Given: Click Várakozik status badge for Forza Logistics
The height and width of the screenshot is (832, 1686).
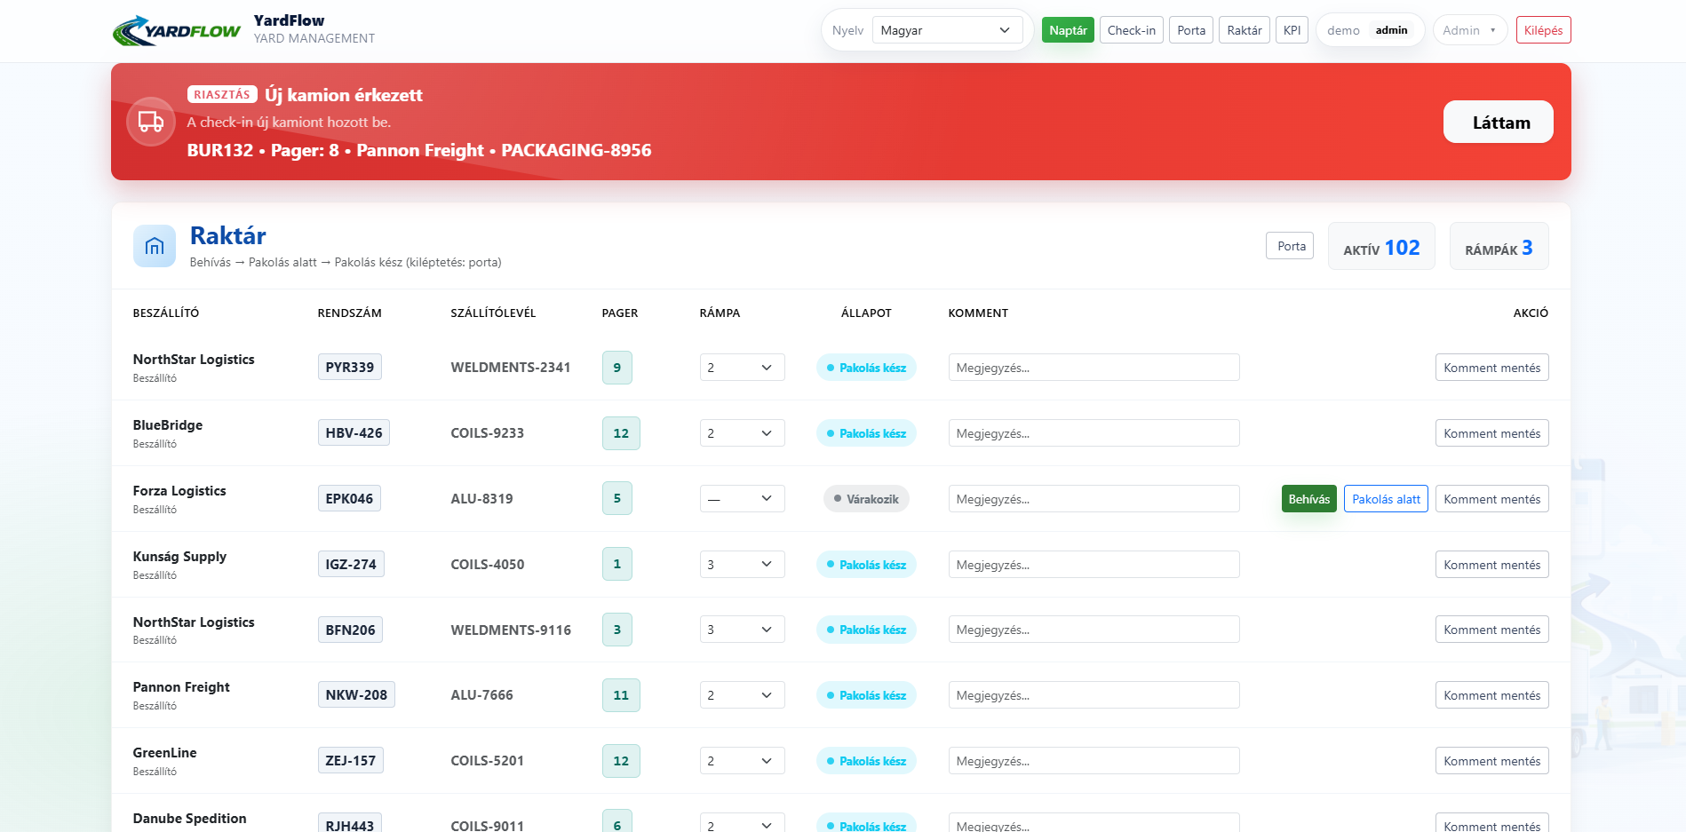Looking at the screenshot, I should tap(866, 499).
